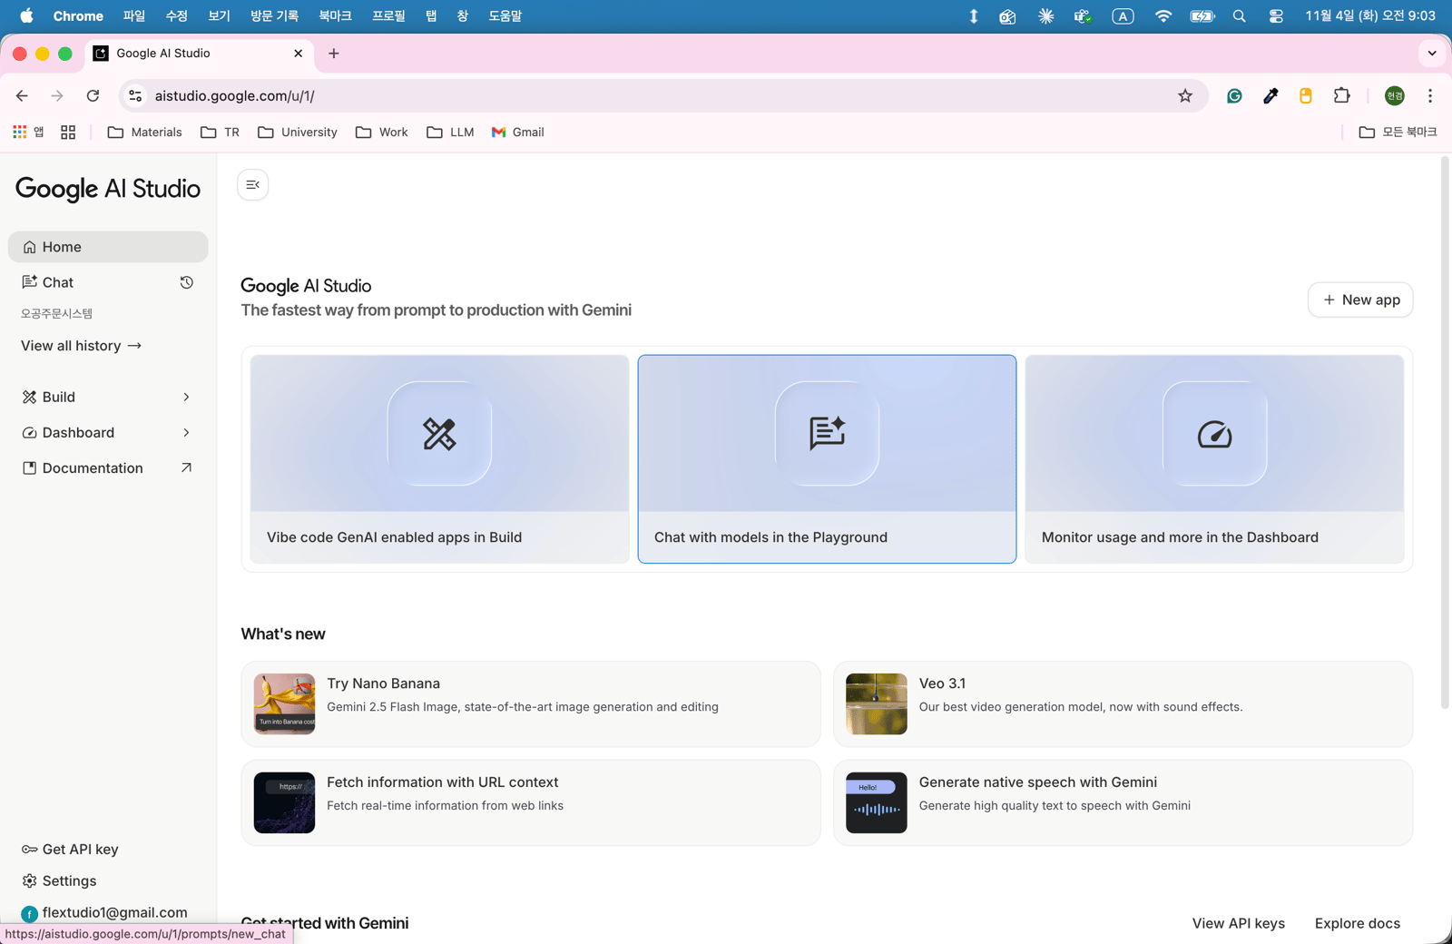Click the Playground chat sparkle icon
Image resolution: width=1452 pixels, height=944 pixels.
coord(827,434)
